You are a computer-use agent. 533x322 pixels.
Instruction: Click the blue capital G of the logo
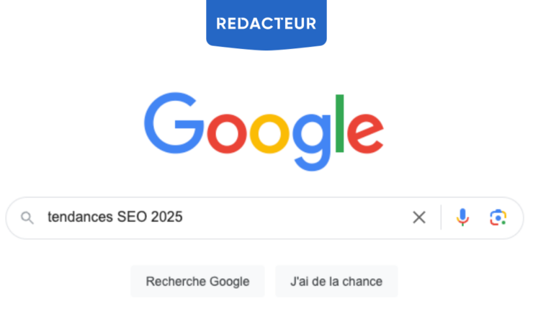point(174,123)
